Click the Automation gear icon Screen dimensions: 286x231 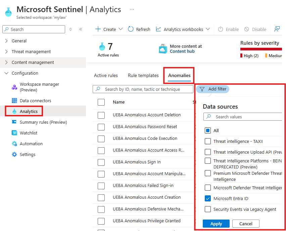click(x=14, y=144)
